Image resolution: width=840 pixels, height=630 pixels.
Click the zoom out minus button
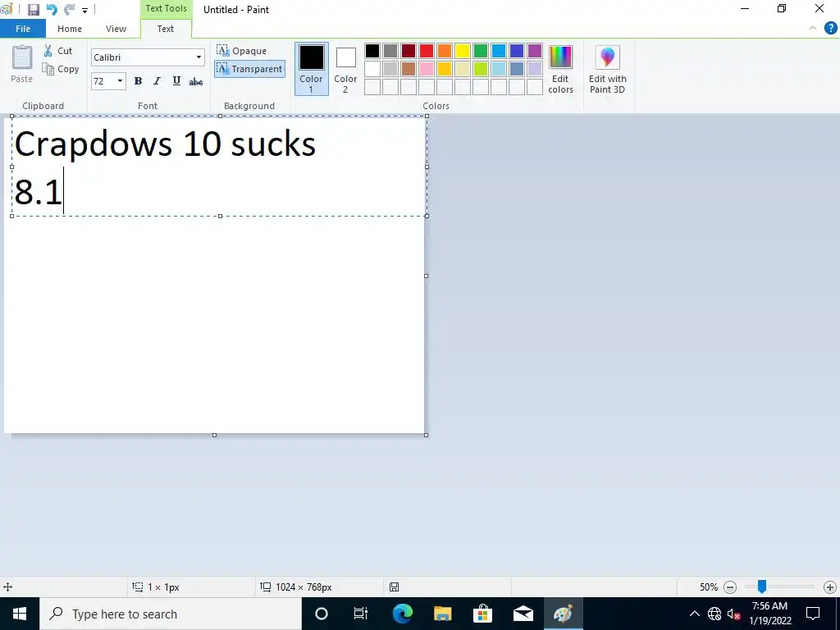click(730, 587)
